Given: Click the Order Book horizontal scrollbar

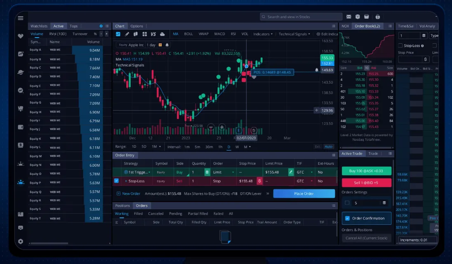Looking at the screenshot, I should point(366,148).
